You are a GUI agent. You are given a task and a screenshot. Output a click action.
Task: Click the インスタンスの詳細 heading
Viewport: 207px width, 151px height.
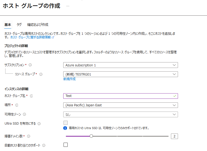[x=16, y=89]
